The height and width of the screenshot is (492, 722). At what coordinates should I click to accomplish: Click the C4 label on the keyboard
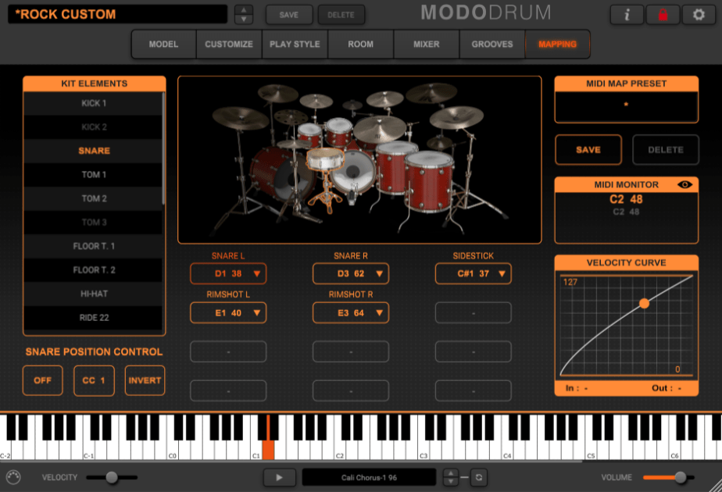point(507,455)
